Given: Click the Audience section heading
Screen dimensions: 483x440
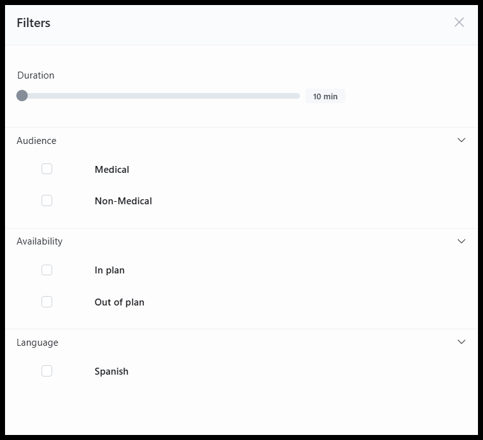Looking at the screenshot, I should pos(36,141).
